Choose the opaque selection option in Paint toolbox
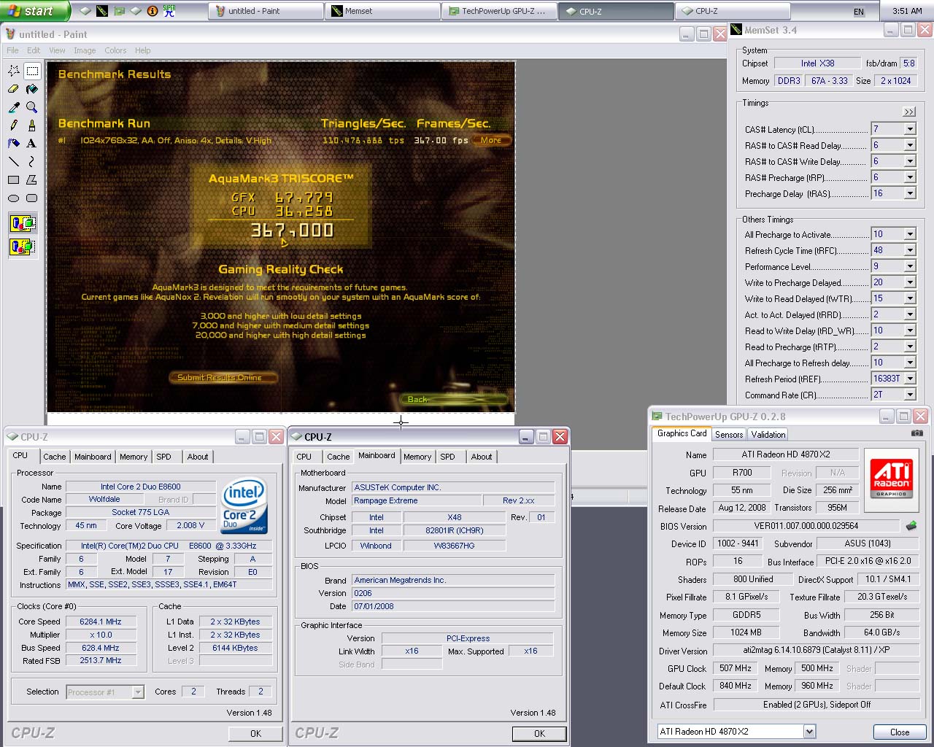Viewport: 934px width, 747px height. (x=23, y=223)
